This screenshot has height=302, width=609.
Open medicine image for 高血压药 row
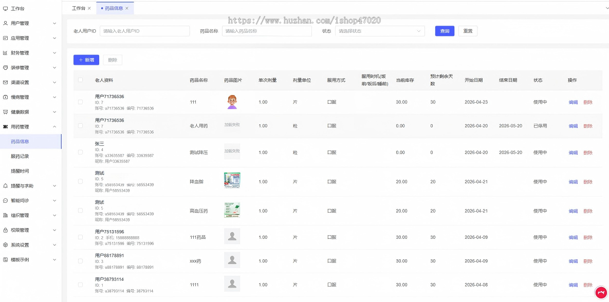pyautogui.click(x=232, y=210)
